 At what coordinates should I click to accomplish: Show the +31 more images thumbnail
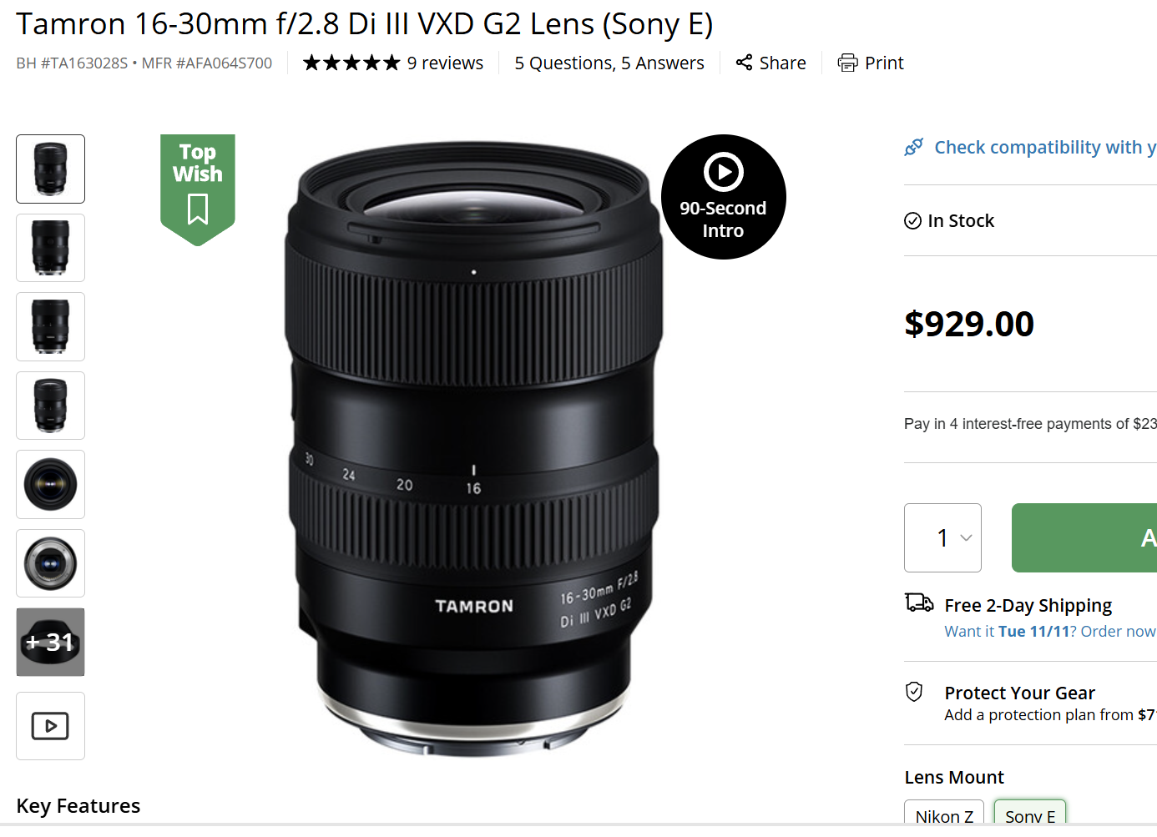[x=50, y=642]
